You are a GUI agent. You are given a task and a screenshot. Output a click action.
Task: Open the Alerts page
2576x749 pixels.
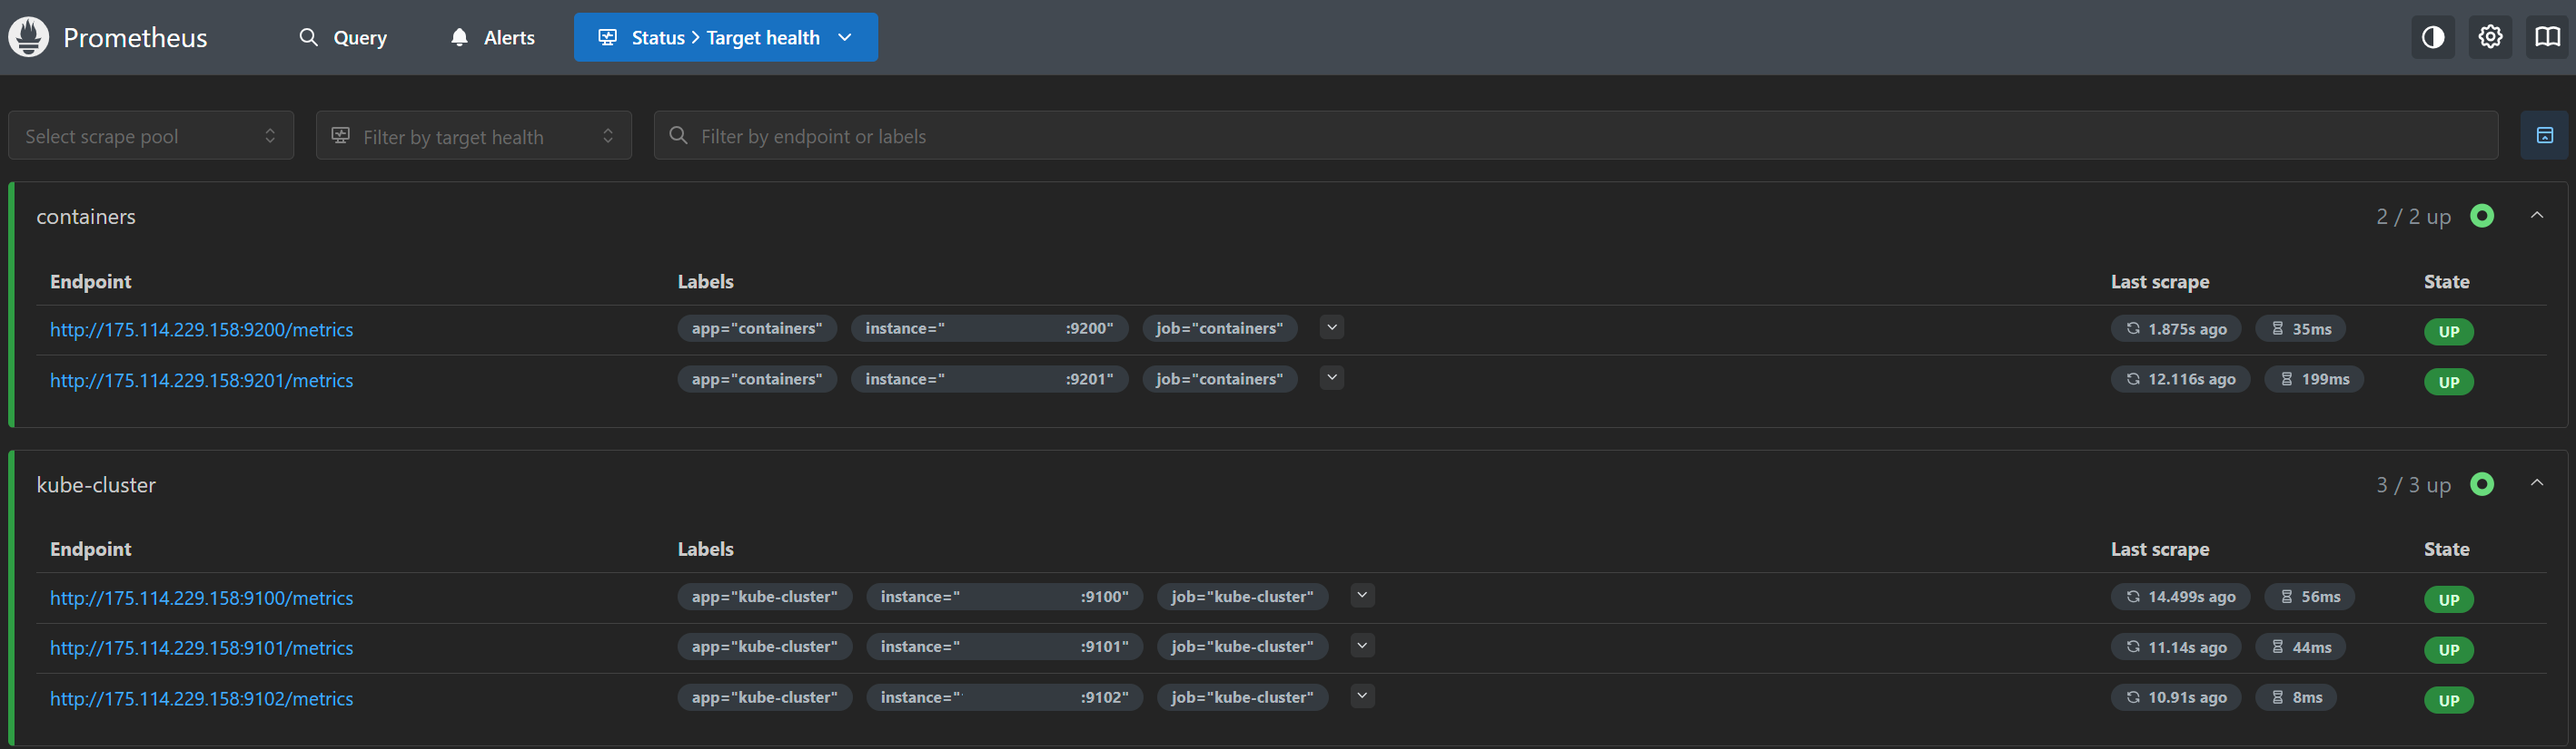tap(492, 38)
